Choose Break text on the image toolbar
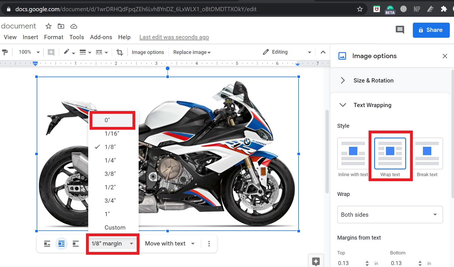454x267 pixels. click(75, 244)
